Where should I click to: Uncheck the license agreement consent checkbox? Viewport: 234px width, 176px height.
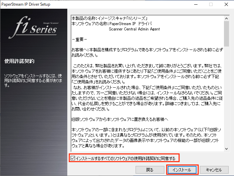coord(73,158)
